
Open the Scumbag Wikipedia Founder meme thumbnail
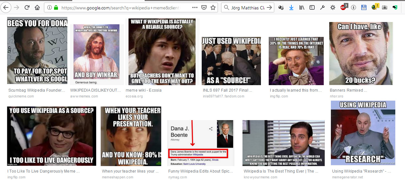coord(37,51)
